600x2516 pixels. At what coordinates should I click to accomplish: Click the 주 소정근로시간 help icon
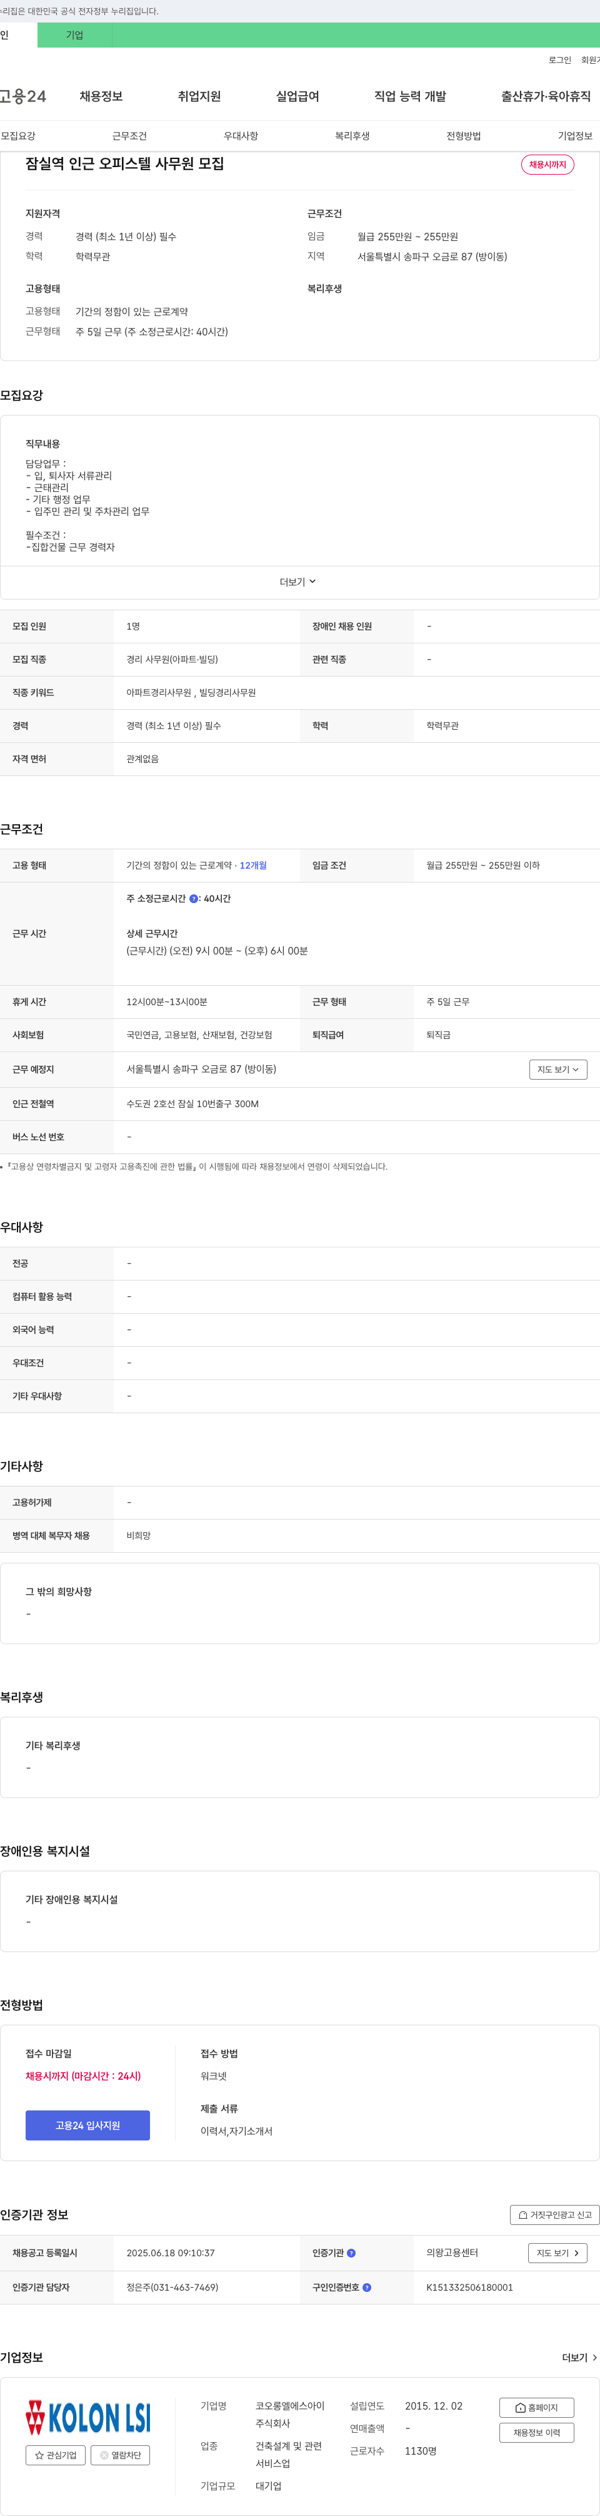click(x=193, y=899)
